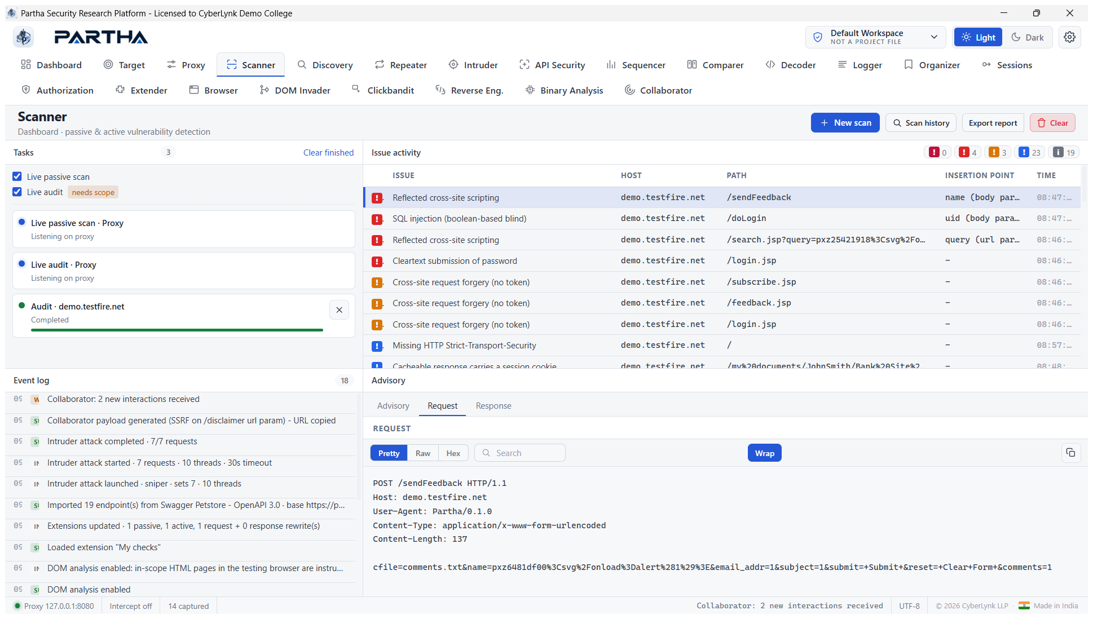Image resolution: width=1093 pixels, height=619 pixels.
Task: Switch to Advisory sub-tab
Action: point(393,406)
